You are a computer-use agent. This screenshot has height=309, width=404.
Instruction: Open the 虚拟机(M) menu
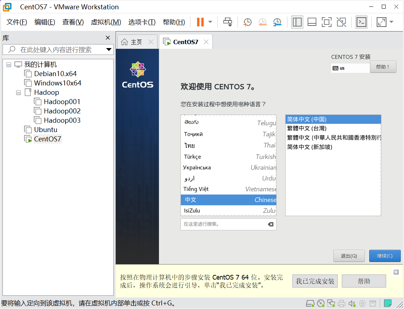[x=106, y=22]
